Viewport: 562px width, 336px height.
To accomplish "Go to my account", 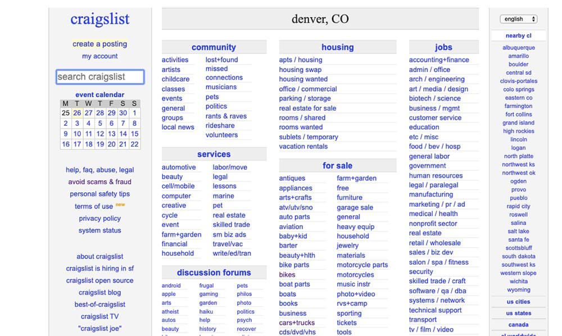I will click(100, 56).
